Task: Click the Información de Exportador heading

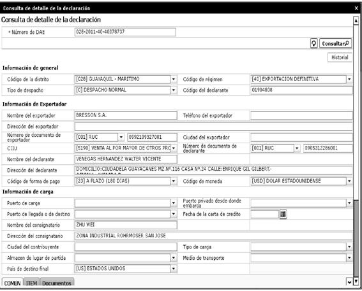Action: pos(34,104)
